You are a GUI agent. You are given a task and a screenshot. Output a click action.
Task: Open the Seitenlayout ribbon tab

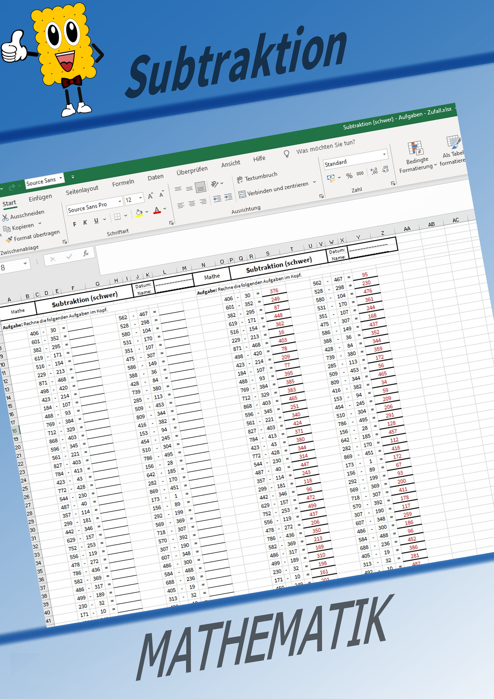82,190
